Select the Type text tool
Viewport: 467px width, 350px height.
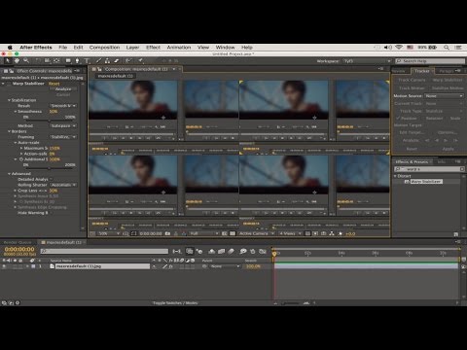[87, 60]
